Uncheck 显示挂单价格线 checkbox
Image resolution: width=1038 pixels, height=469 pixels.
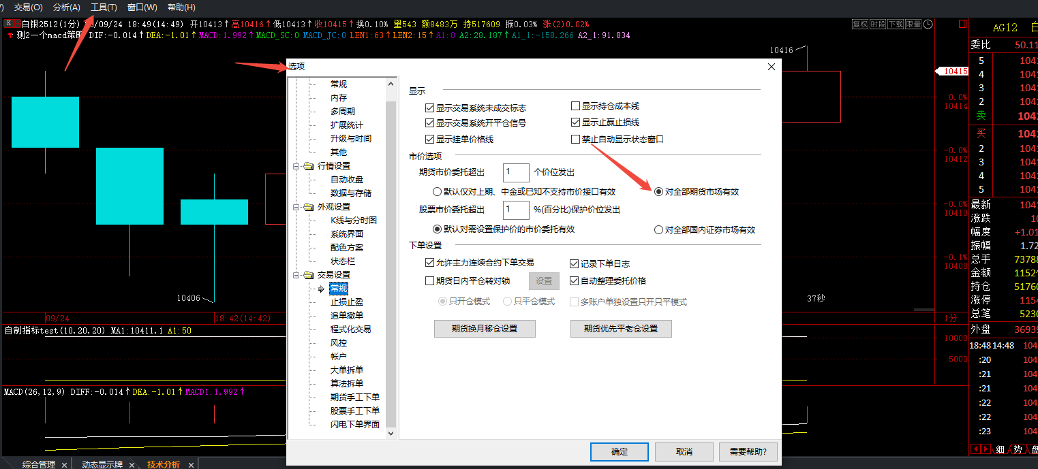coord(429,139)
